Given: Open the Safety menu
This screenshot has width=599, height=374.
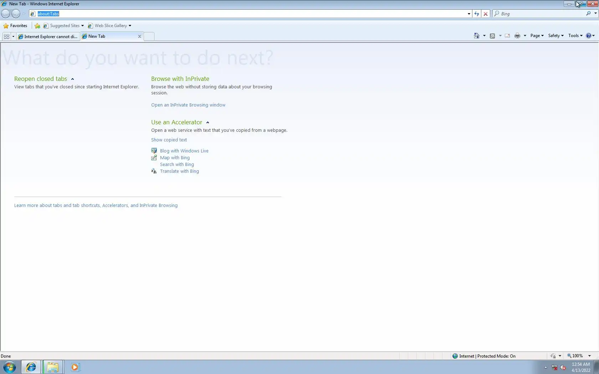Looking at the screenshot, I should click(x=556, y=36).
